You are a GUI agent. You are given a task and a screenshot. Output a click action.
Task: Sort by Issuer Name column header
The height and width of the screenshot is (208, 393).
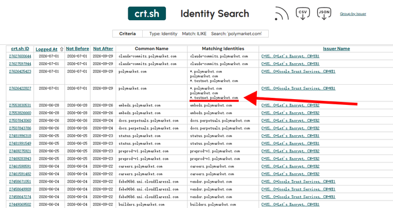[336, 49]
